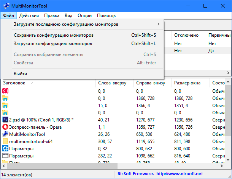This screenshot has width=232, height=179.
Task: Choose Выйти from the File menu
Action: [x=82, y=73]
